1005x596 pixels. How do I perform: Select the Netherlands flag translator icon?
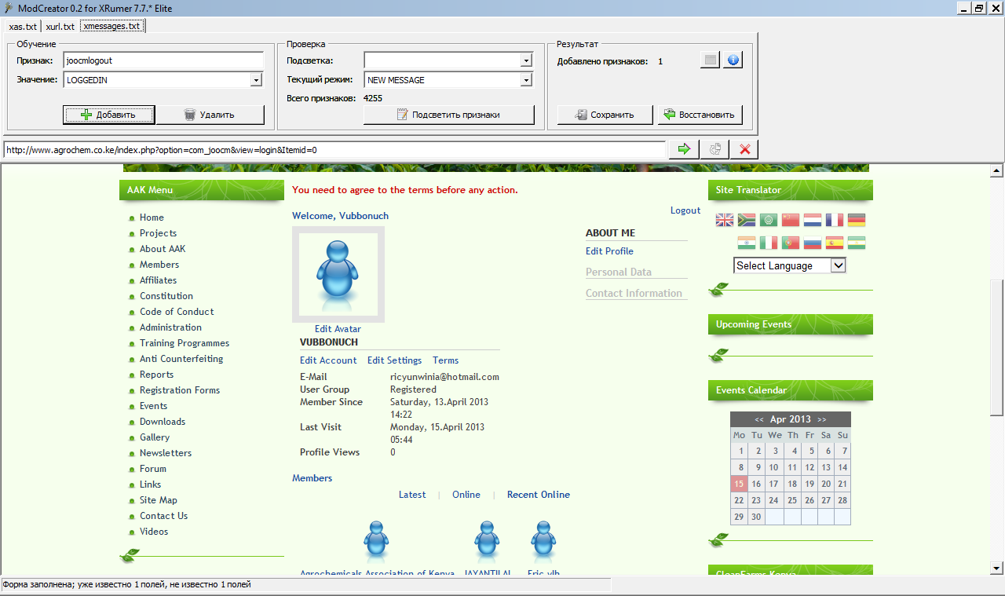(813, 220)
